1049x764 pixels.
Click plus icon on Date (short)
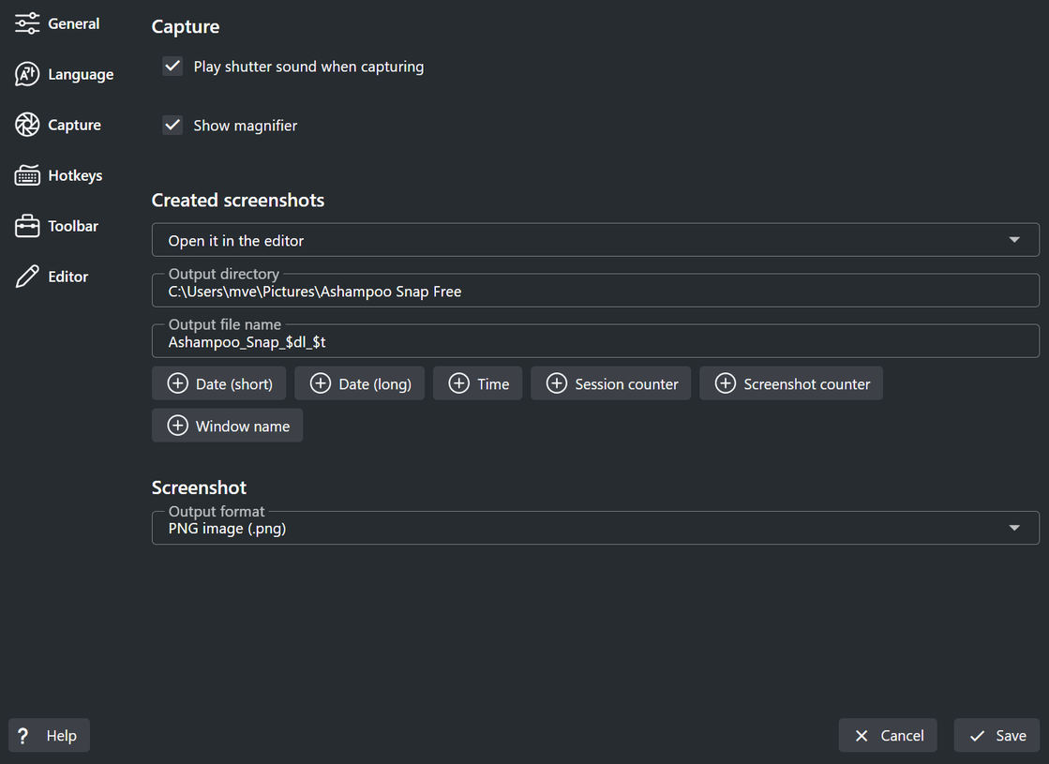[177, 383]
